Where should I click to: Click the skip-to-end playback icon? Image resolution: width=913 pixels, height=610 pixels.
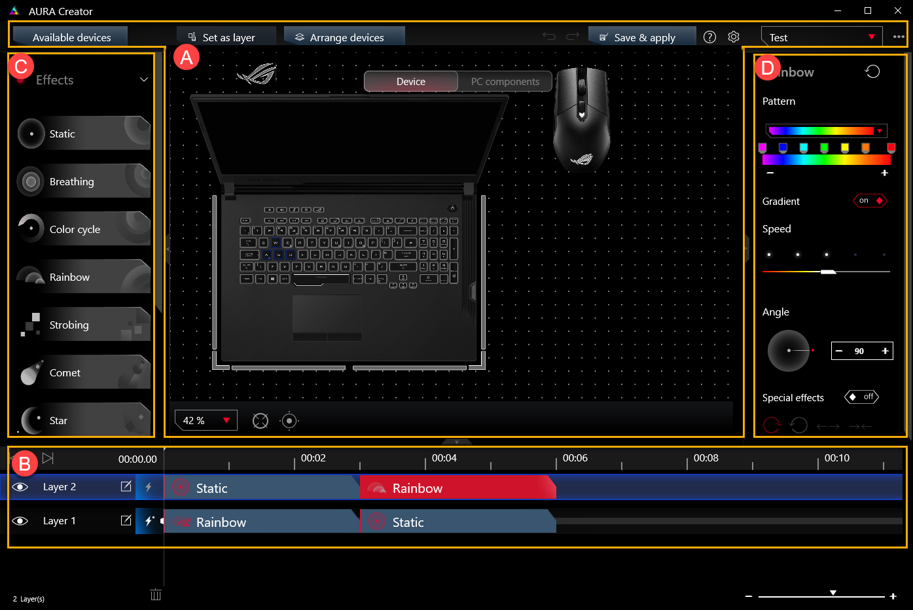coord(48,458)
